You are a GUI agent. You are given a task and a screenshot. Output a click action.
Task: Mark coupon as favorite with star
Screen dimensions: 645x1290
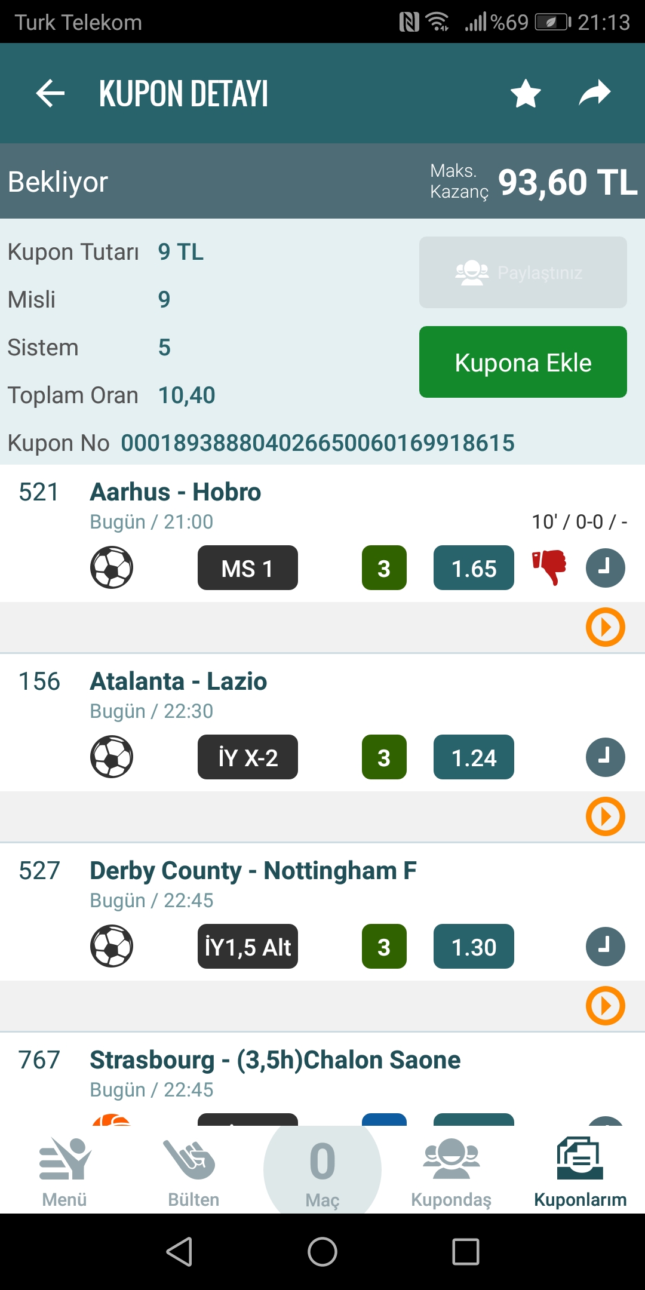click(x=526, y=94)
